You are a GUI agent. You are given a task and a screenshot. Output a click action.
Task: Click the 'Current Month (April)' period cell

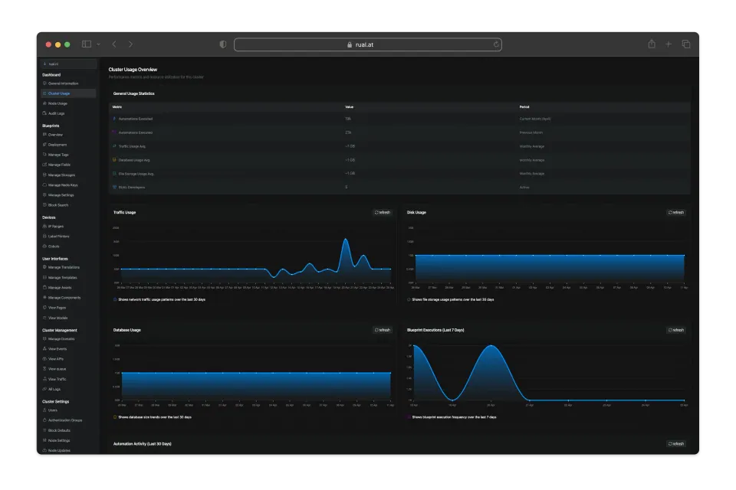[x=534, y=119]
